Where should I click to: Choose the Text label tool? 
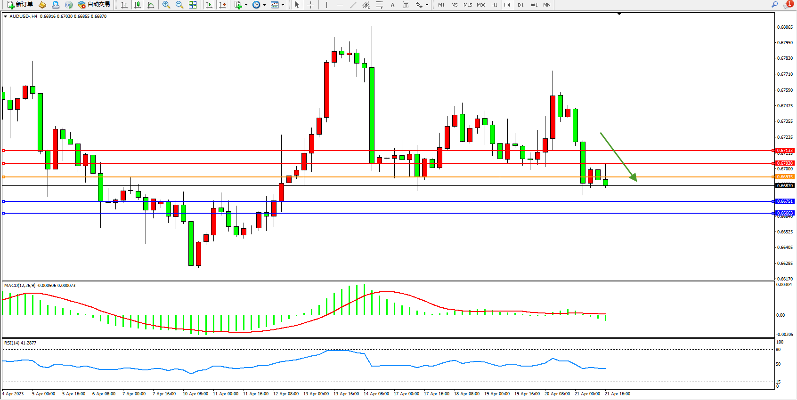pyautogui.click(x=406, y=5)
